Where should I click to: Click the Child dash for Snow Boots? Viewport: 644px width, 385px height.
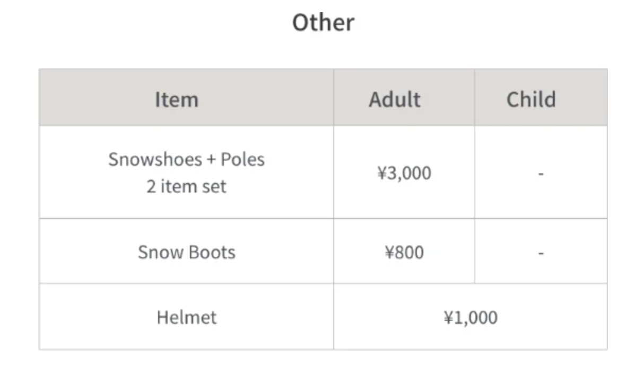coord(541,253)
